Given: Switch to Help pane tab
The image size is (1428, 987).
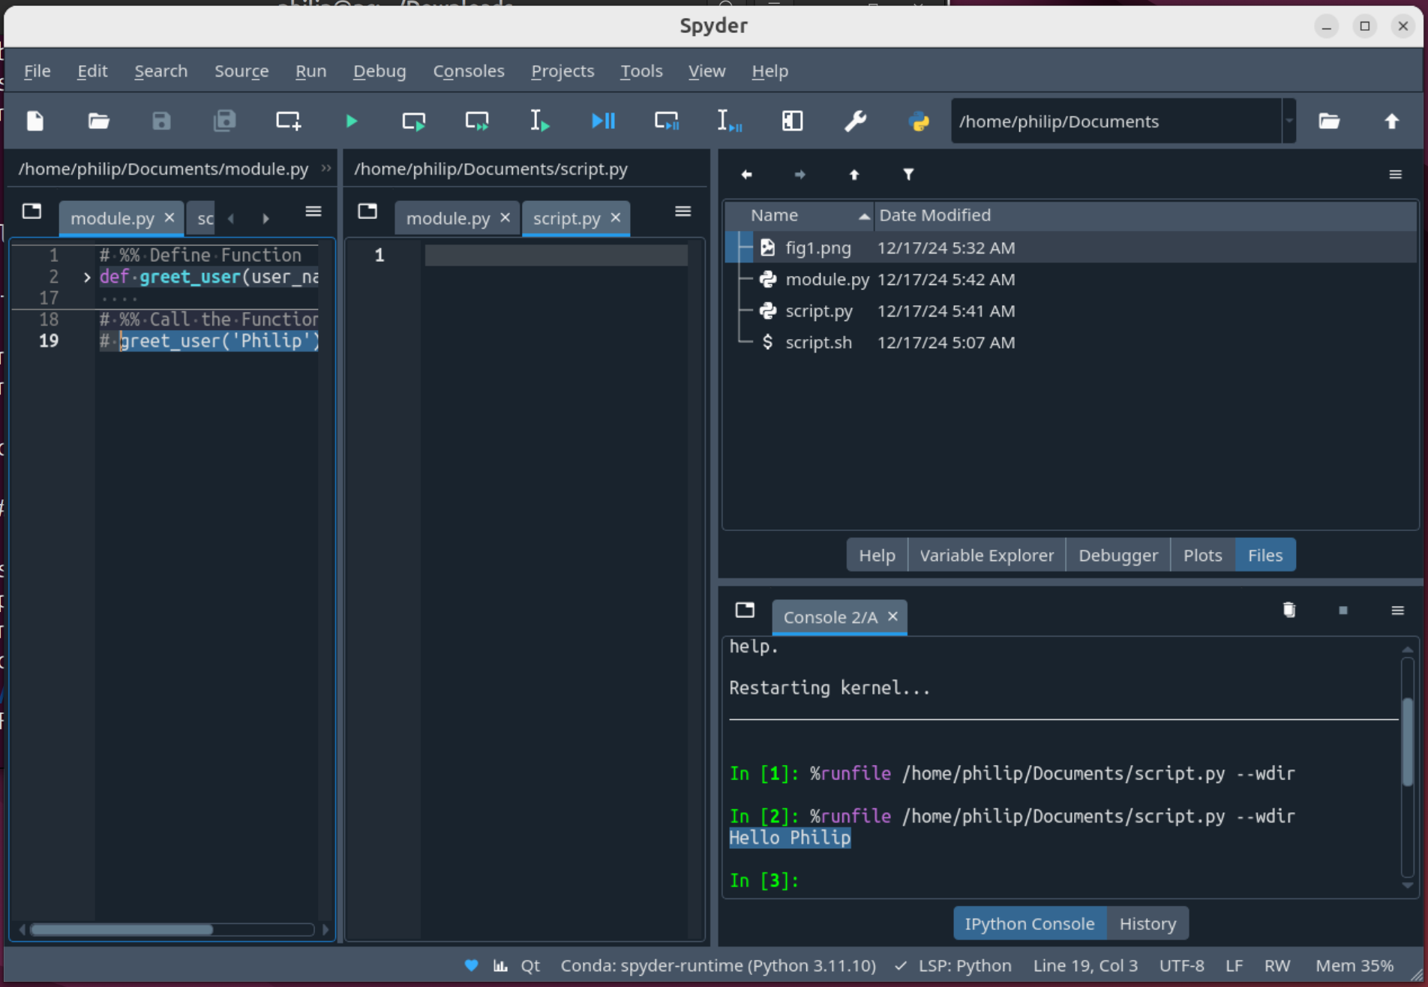Looking at the screenshot, I should pos(877,555).
